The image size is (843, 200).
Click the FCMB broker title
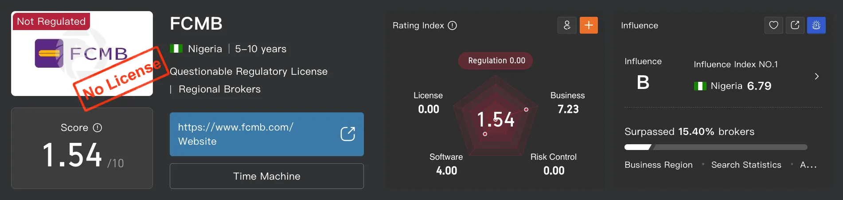point(196,24)
